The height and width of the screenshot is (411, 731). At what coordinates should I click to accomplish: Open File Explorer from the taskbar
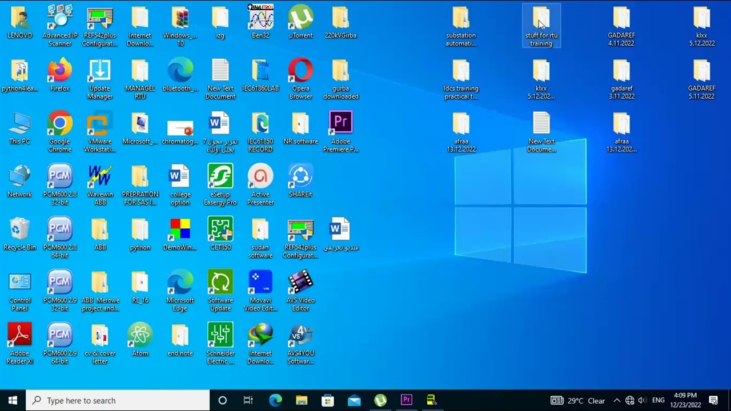[302, 400]
